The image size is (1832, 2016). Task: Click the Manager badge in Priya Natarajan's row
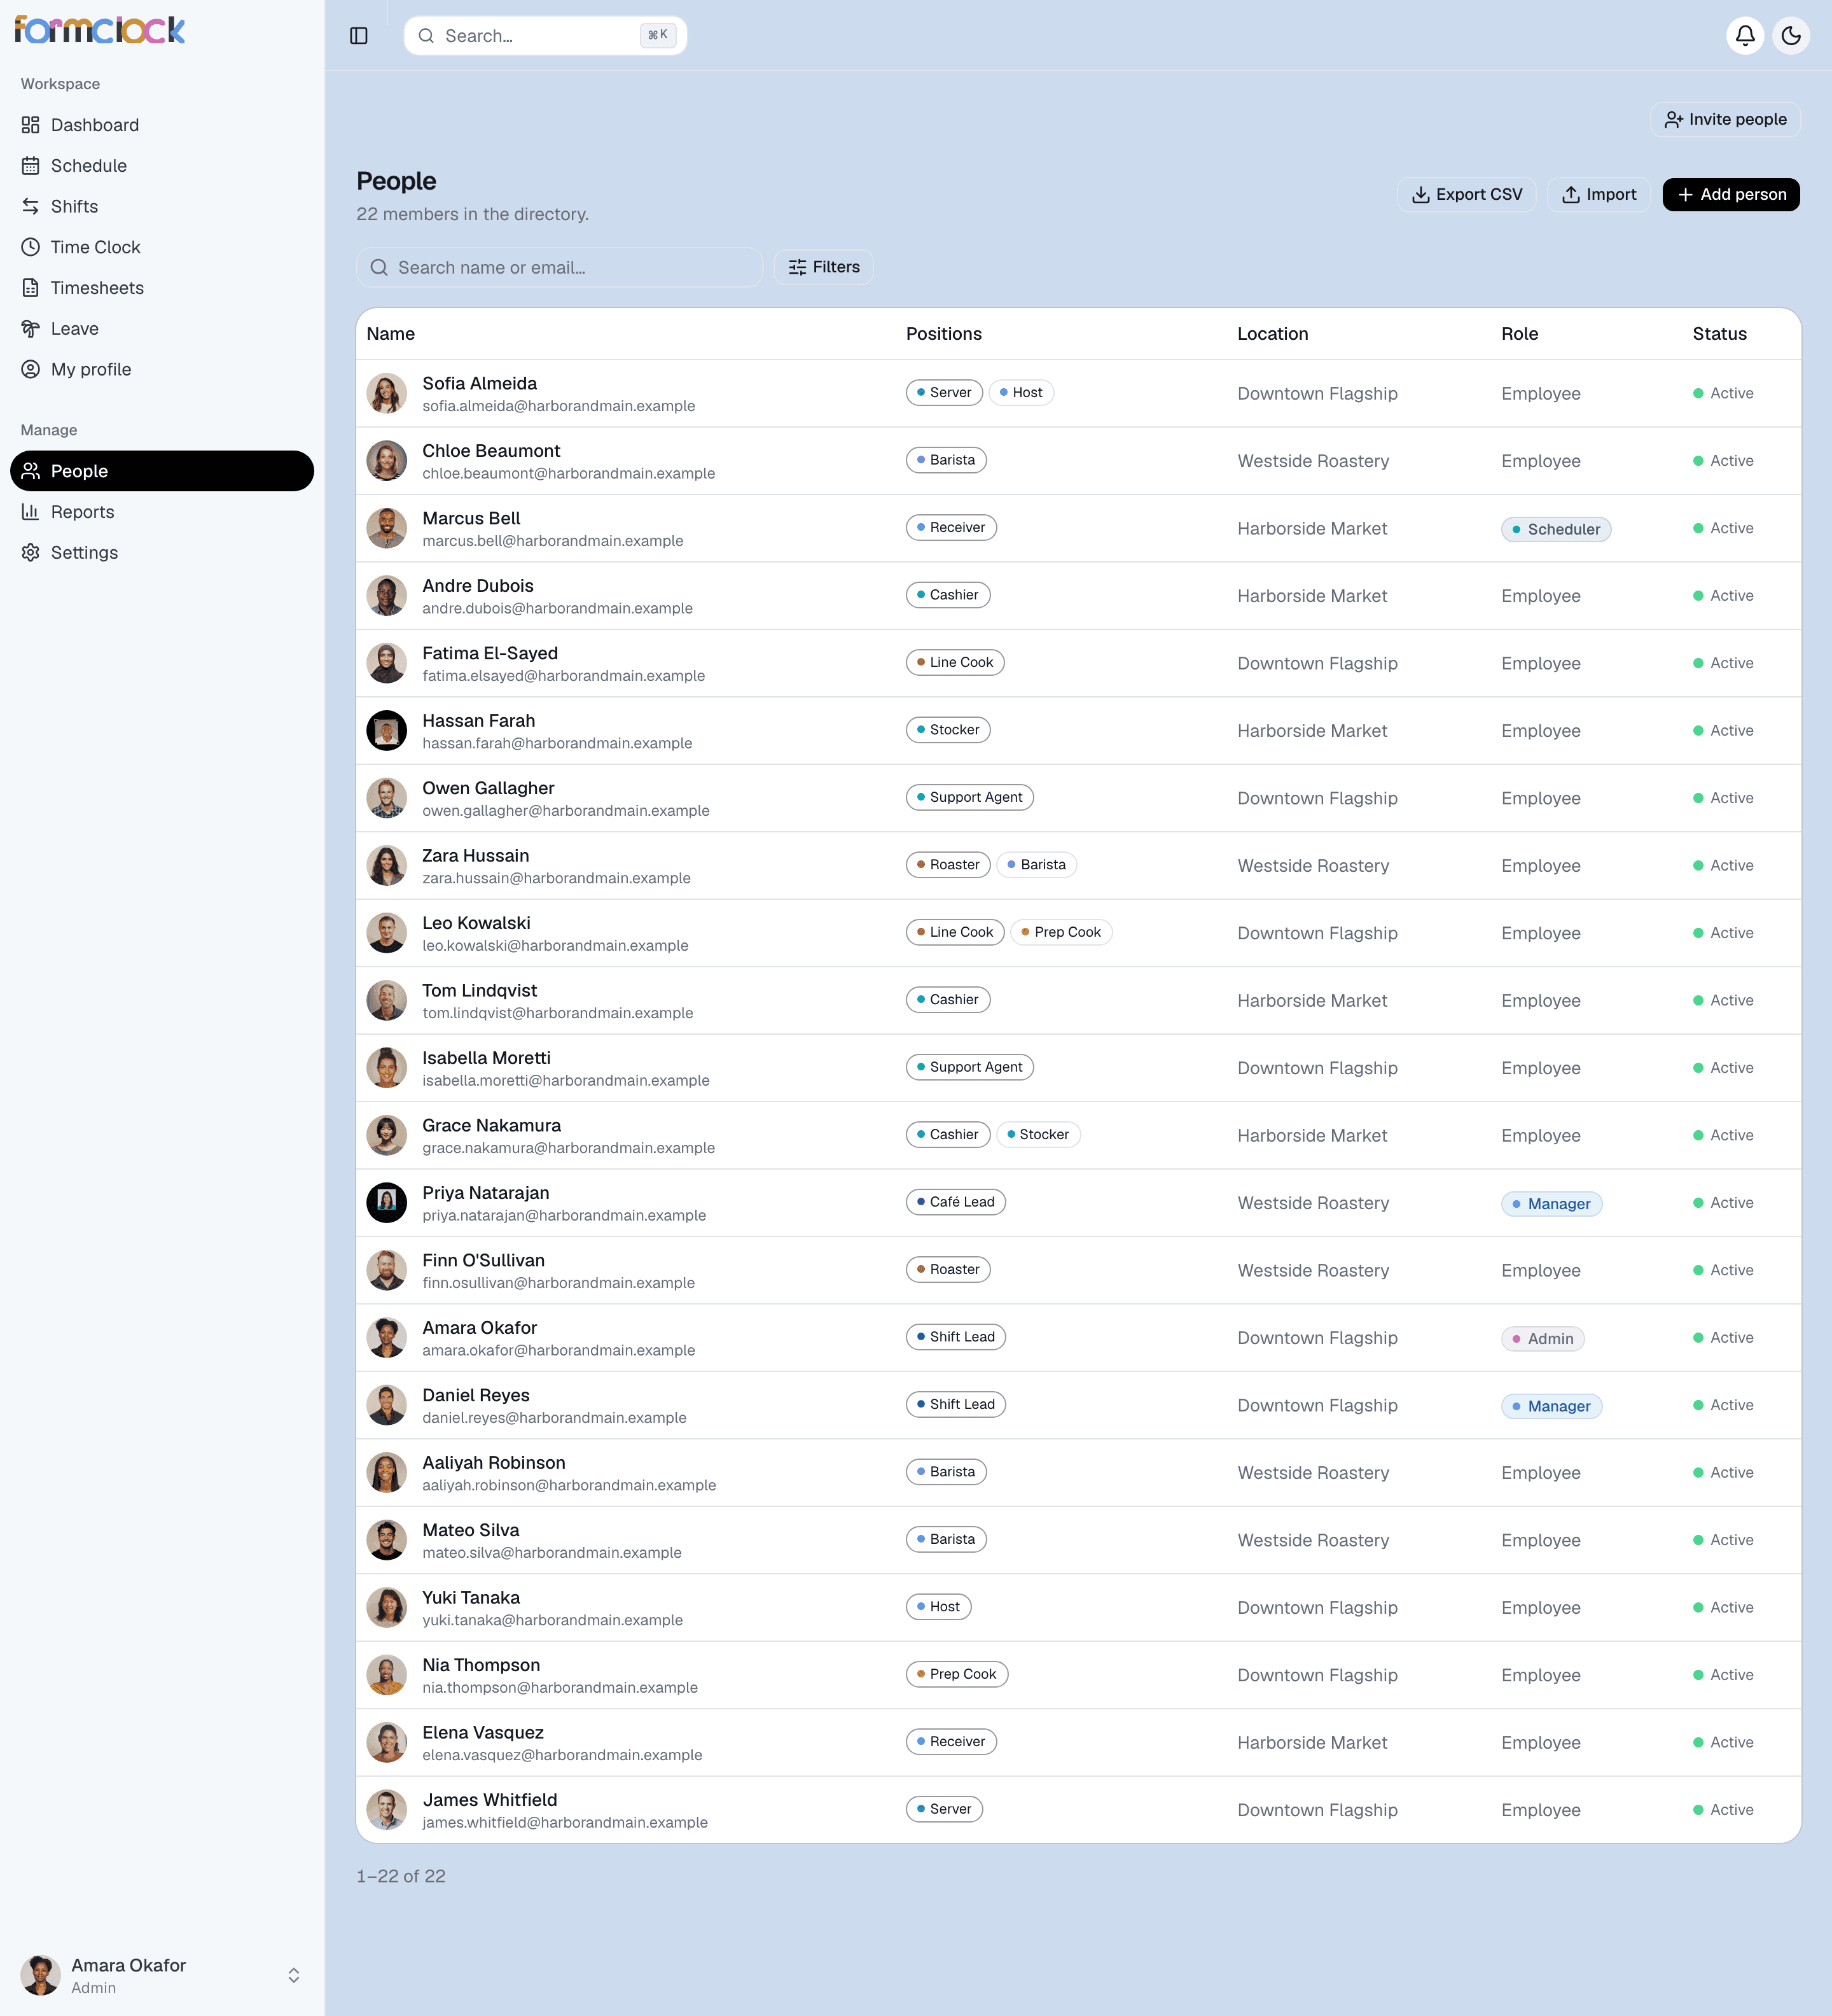pyautogui.click(x=1551, y=1204)
